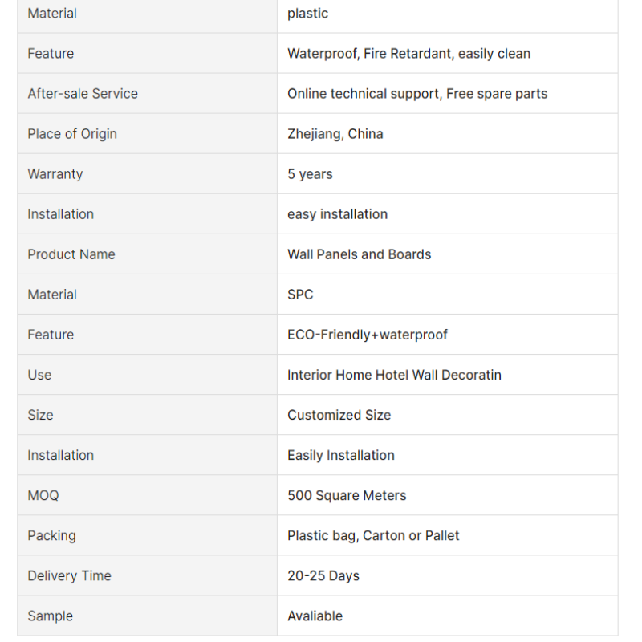Click the After-sale Service label
Viewport: 642px width, 642px height.
point(83,94)
